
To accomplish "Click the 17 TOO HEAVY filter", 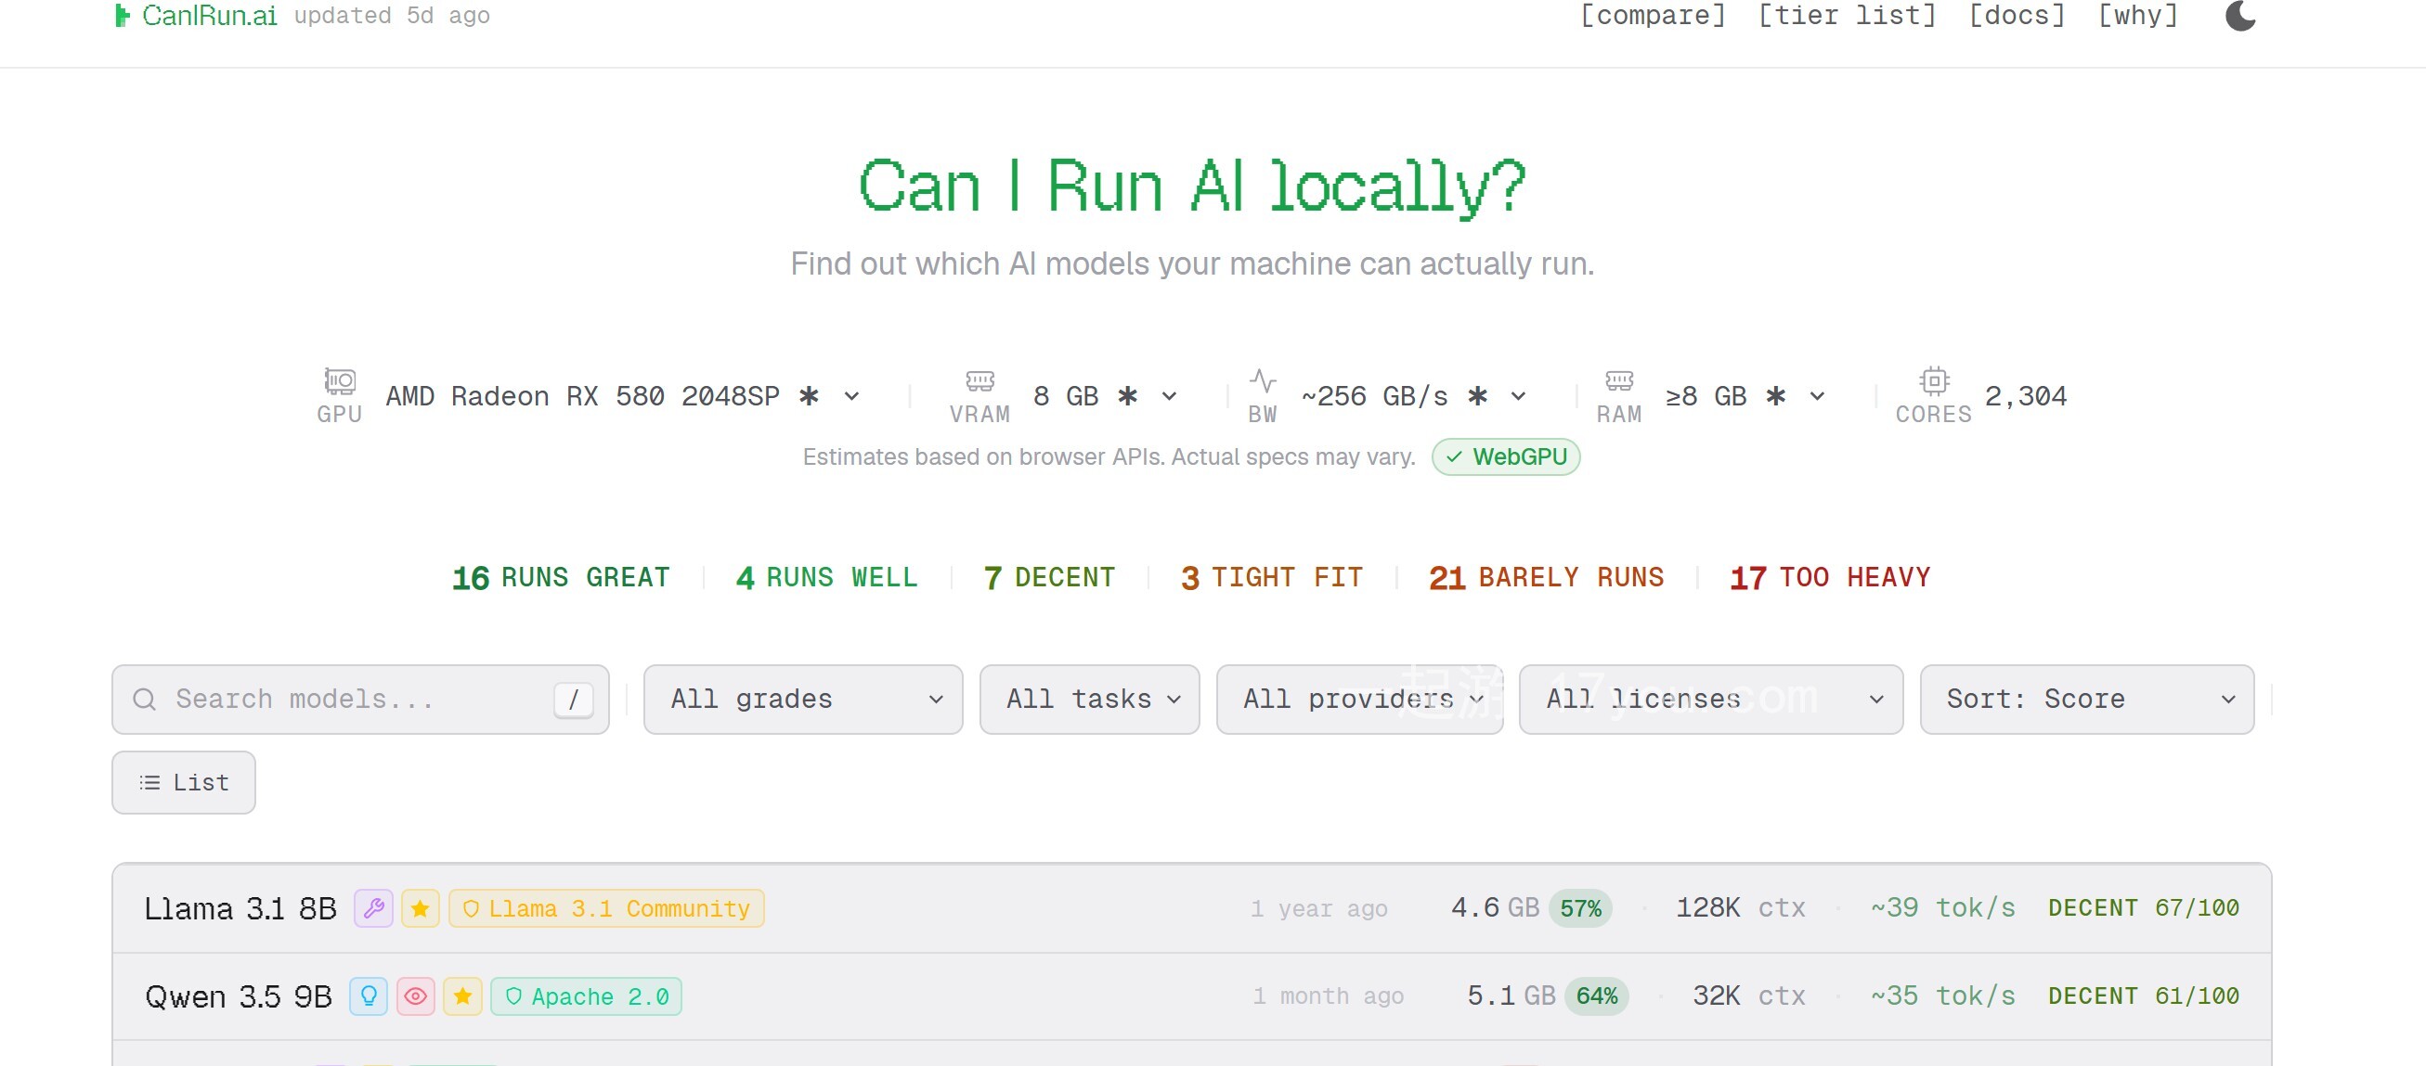I will point(1829,577).
